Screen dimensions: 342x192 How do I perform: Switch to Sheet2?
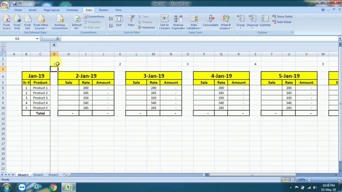click(38, 175)
